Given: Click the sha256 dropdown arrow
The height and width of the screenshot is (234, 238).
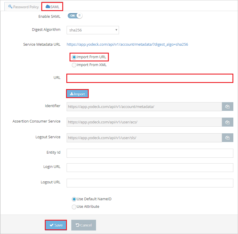Looking at the screenshot, I should [116, 30].
